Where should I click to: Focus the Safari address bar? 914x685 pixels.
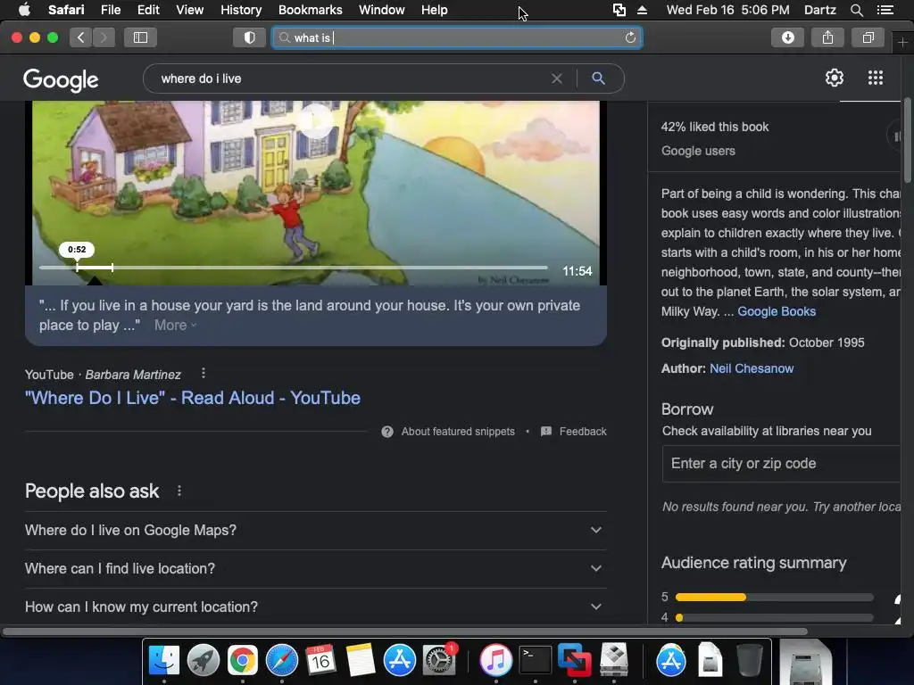[456, 37]
